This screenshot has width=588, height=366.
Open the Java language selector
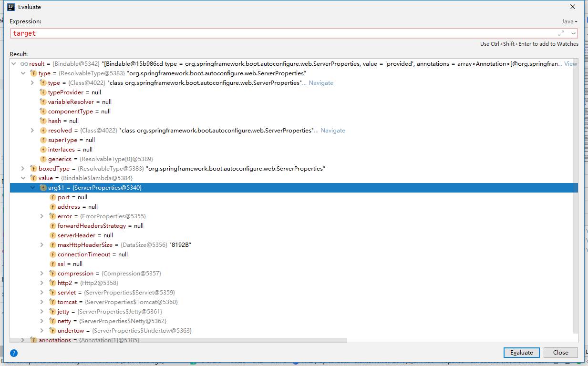click(x=569, y=21)
